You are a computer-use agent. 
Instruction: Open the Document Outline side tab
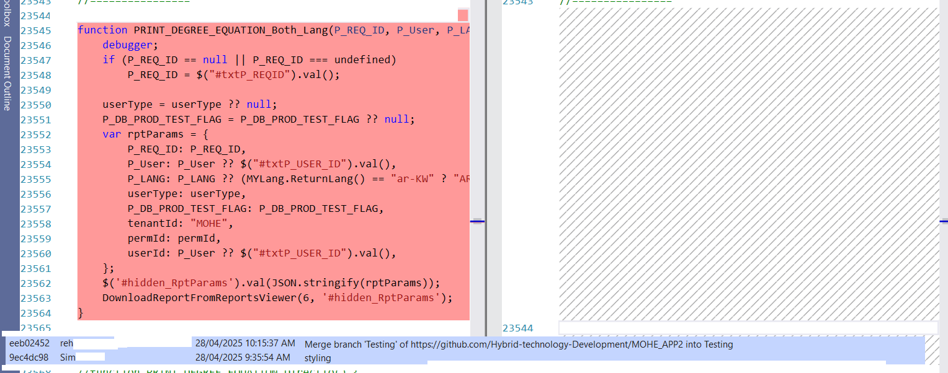tap(7, 73)
